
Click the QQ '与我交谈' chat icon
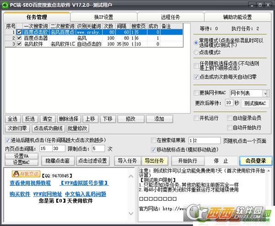coord(26,174)
